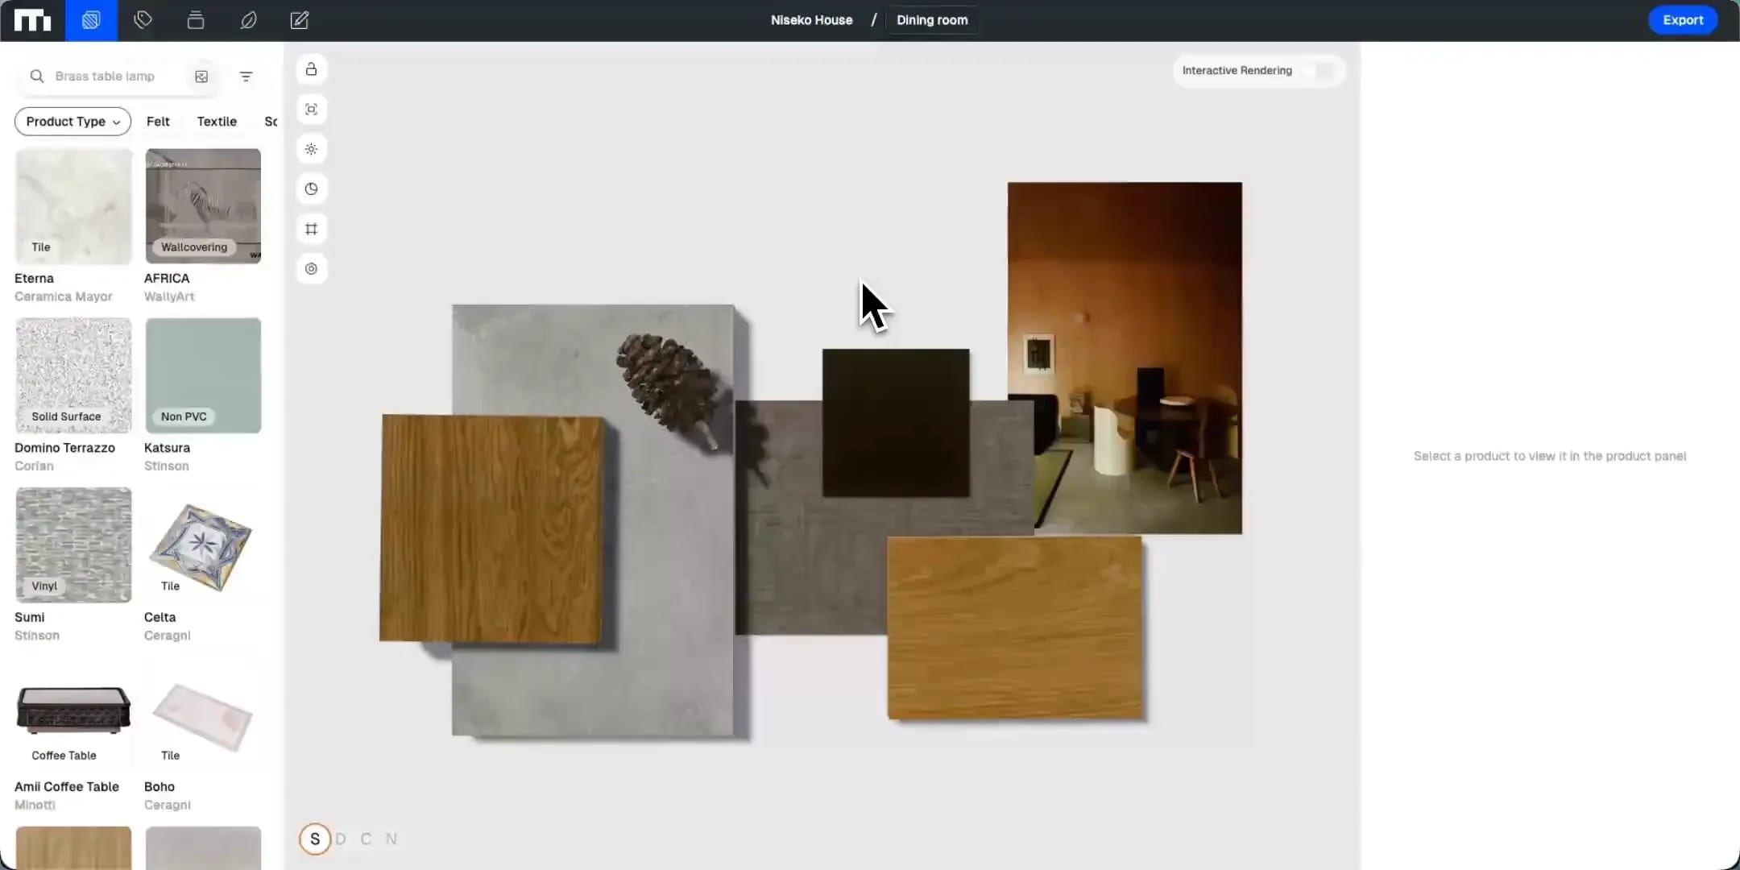Click the lock icon on canvas toolbar
Image resolution: width=1740 pixels, height=870 pixels.
(311, 69)
